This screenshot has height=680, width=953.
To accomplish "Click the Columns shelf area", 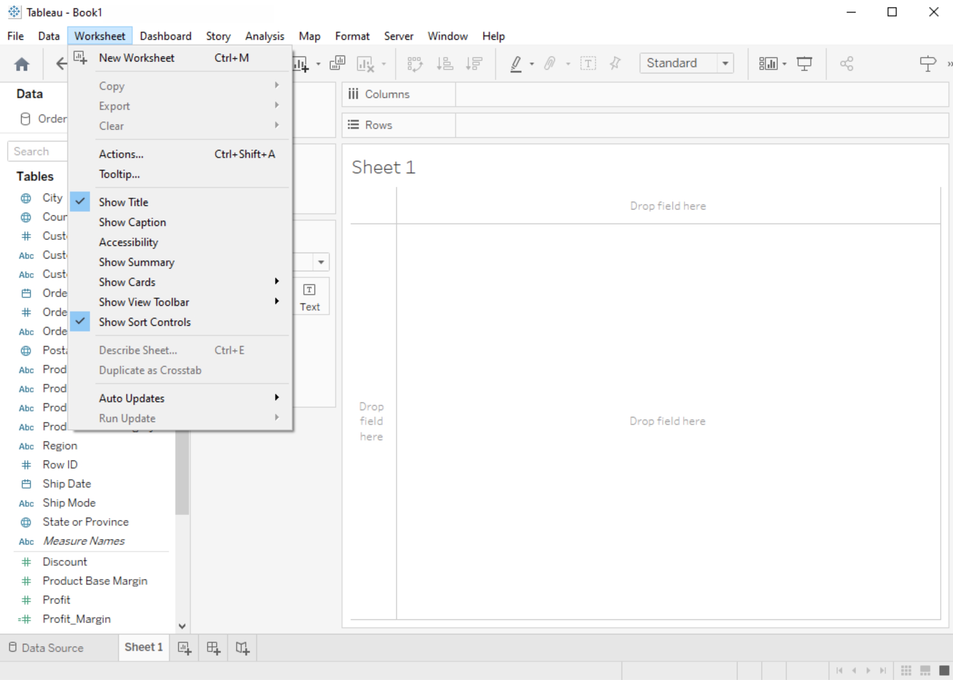I will [702, 94].
